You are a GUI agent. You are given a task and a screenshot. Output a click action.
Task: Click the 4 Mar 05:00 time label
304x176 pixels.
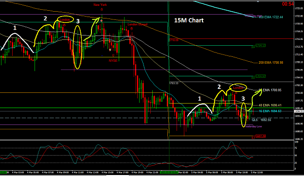click(x=33, y=172)
